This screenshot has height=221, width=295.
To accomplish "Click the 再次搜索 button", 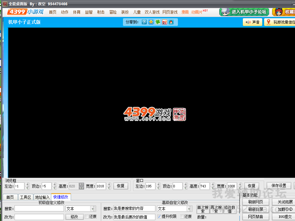I will (216, 209).
